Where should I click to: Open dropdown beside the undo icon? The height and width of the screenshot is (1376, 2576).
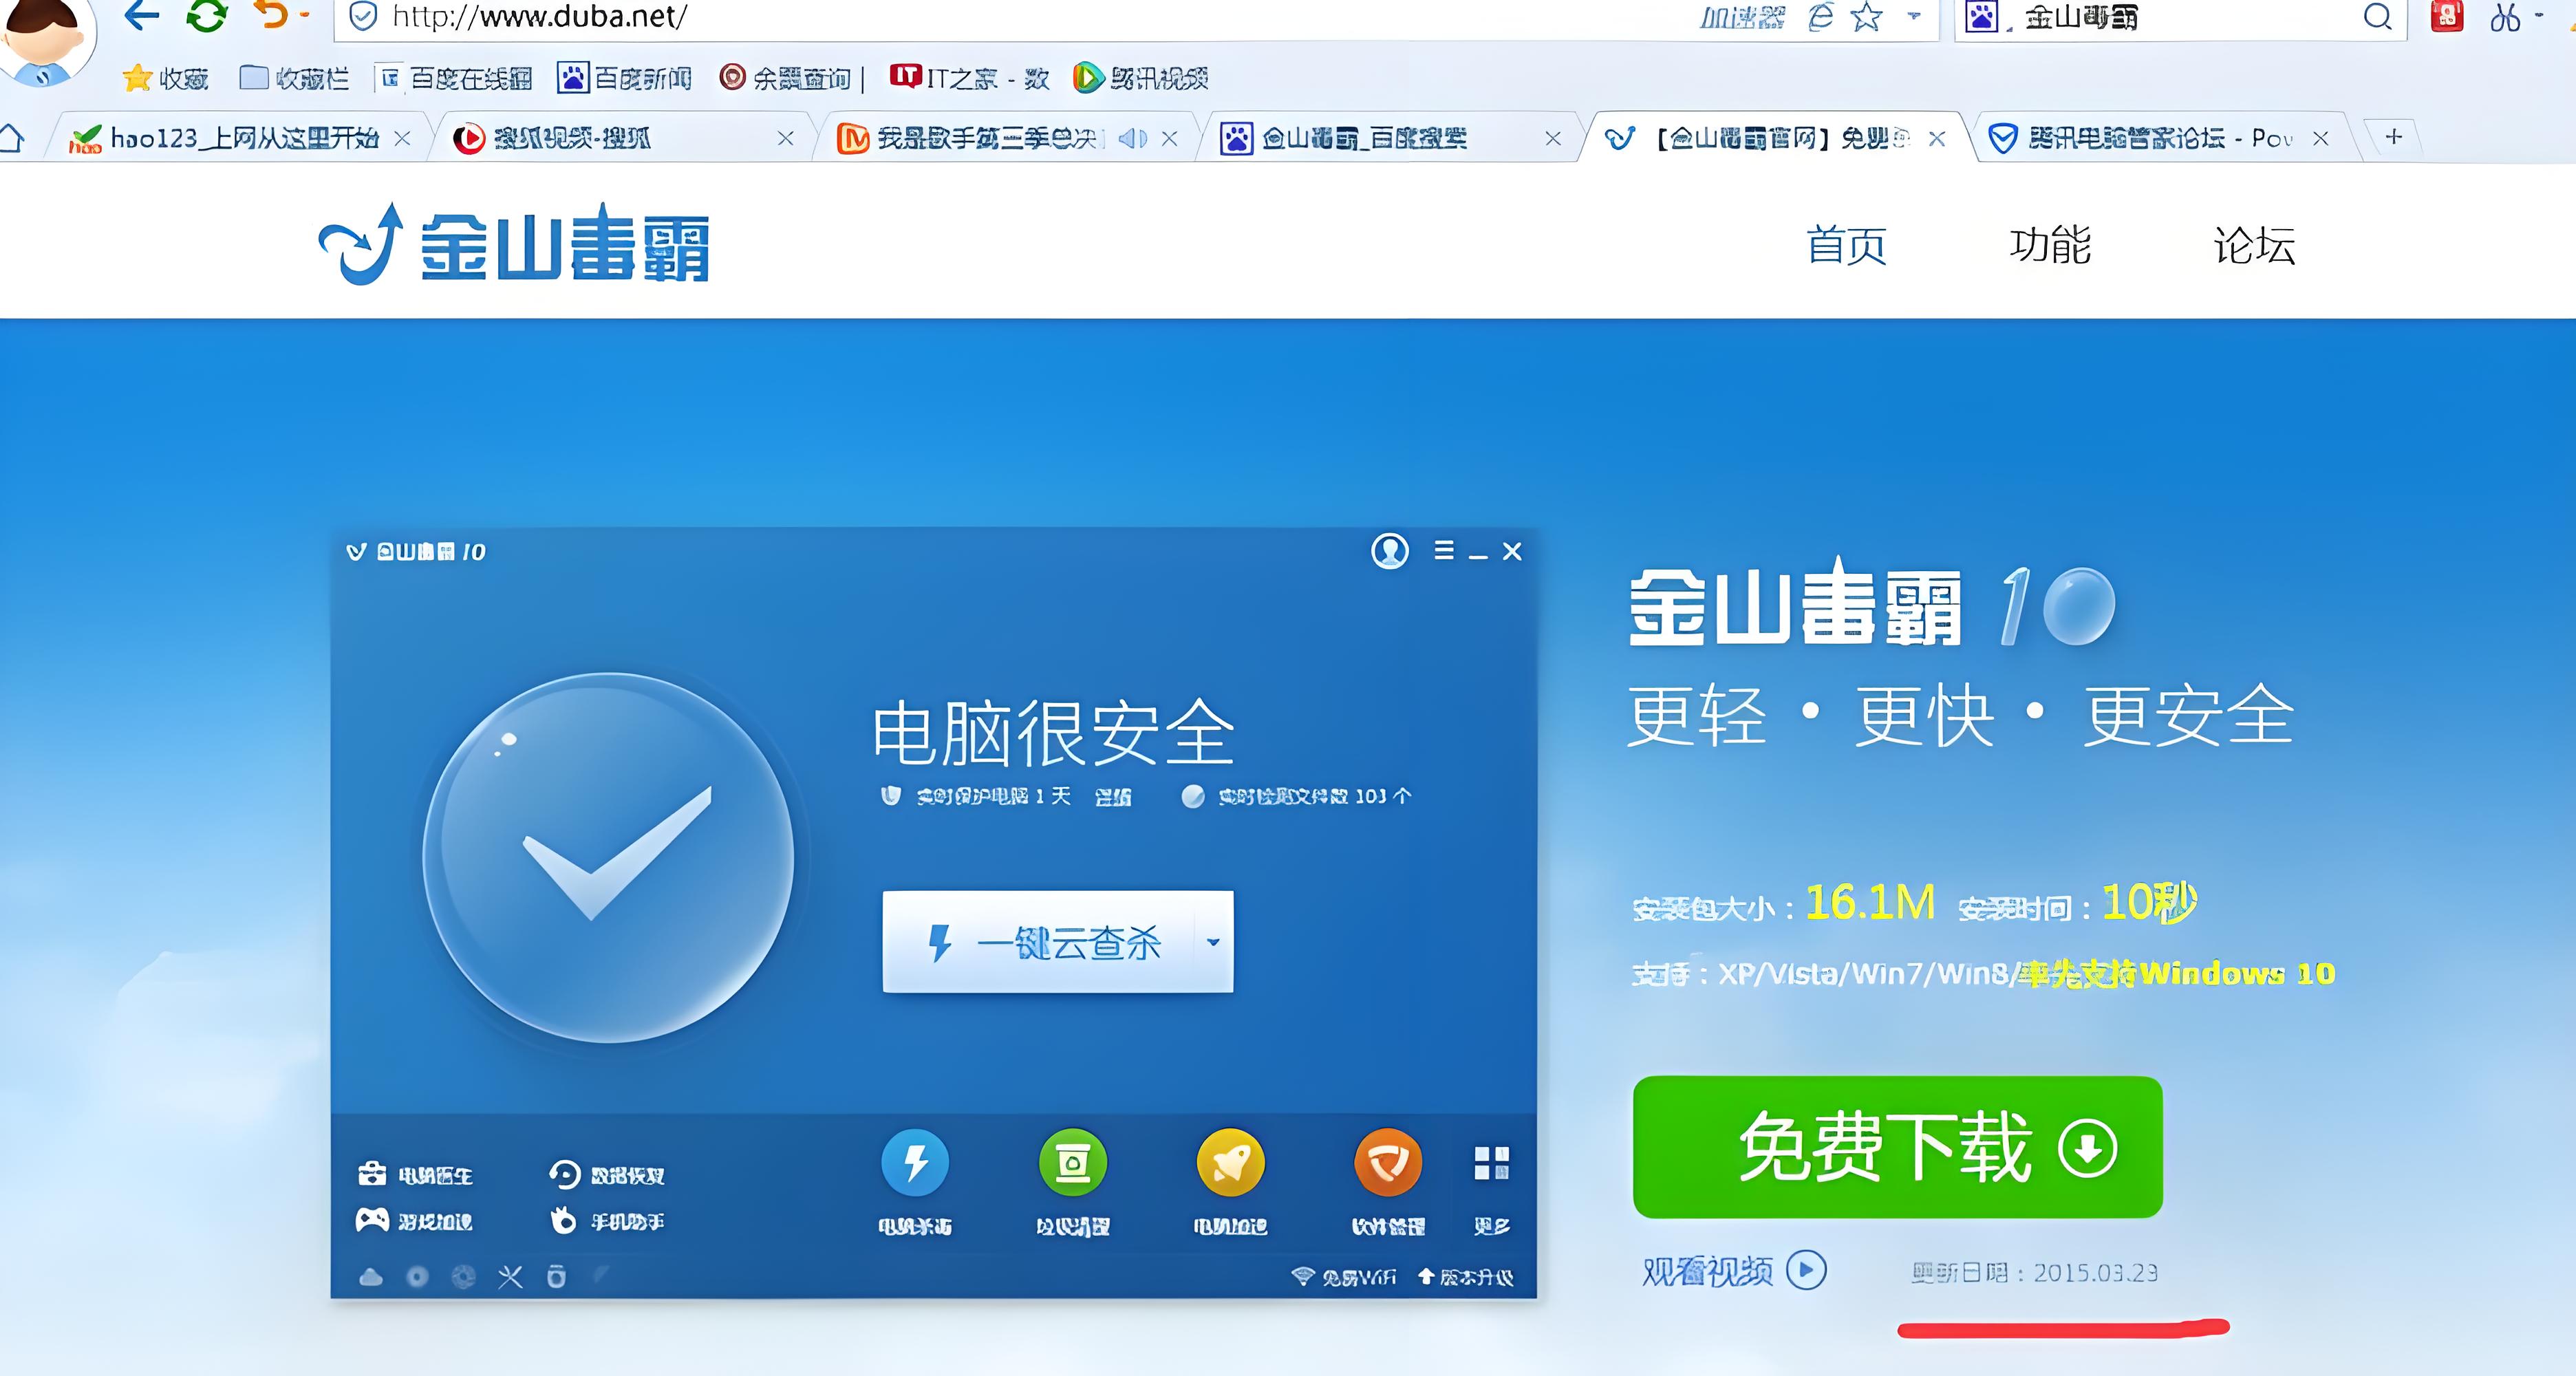pos(305,15)
